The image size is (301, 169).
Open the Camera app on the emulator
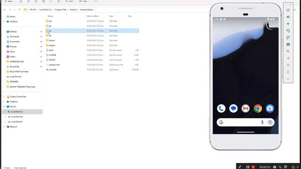[269, 108]
